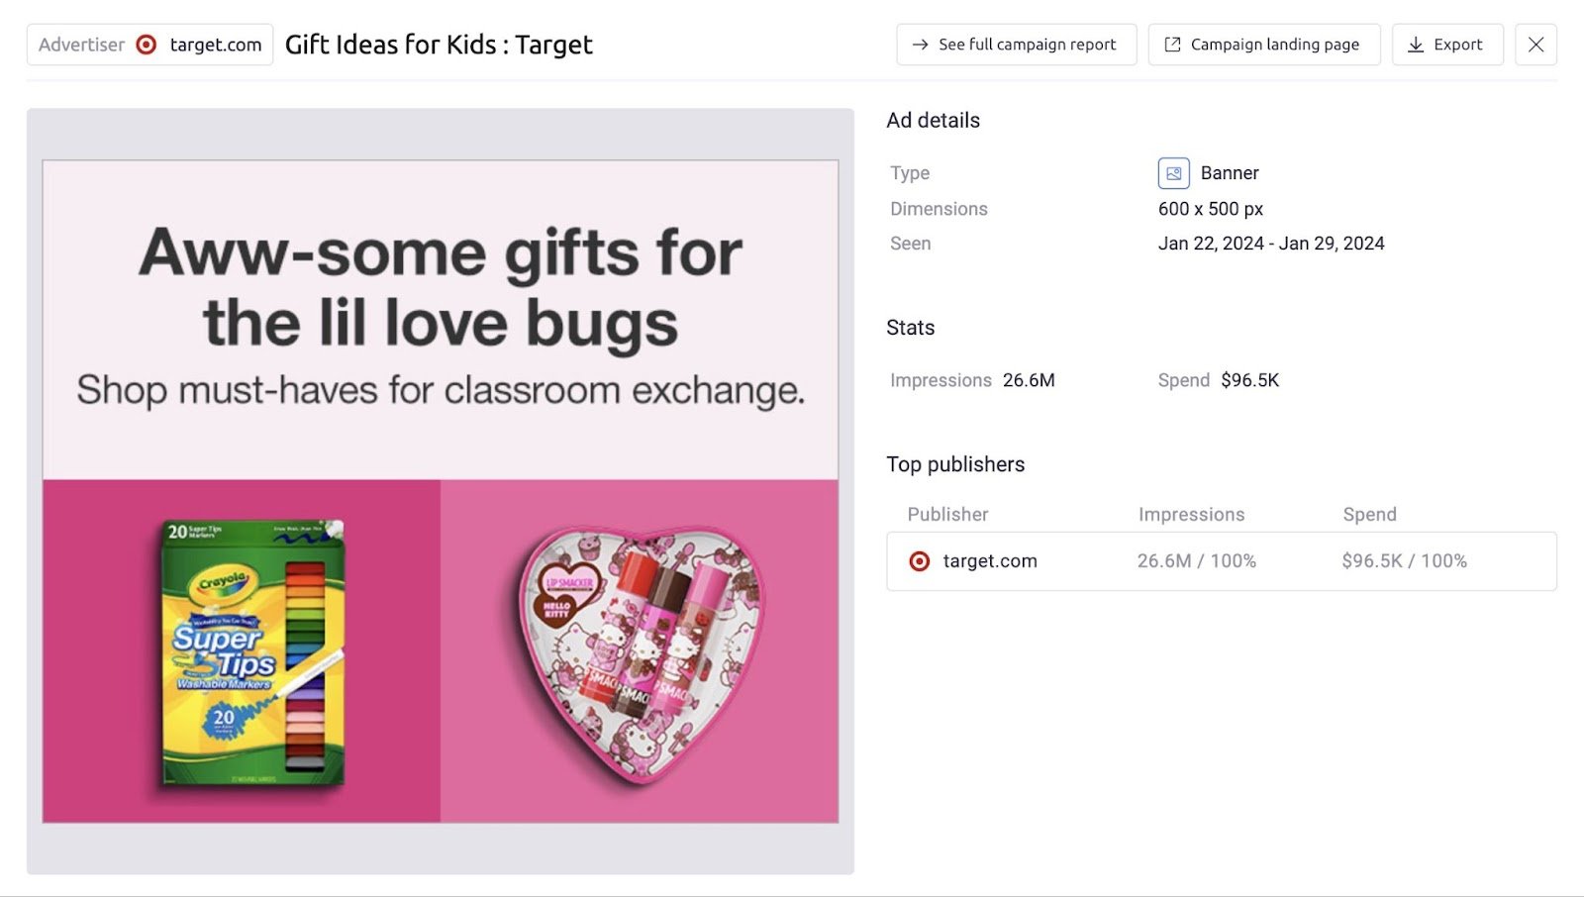Click the arrow icon on See full campaign report
Image resolution: width=1584 pixels, height=897 pixels.
click(919, 45)
